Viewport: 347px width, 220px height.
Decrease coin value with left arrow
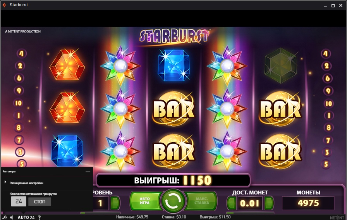(x=231, y=203)
